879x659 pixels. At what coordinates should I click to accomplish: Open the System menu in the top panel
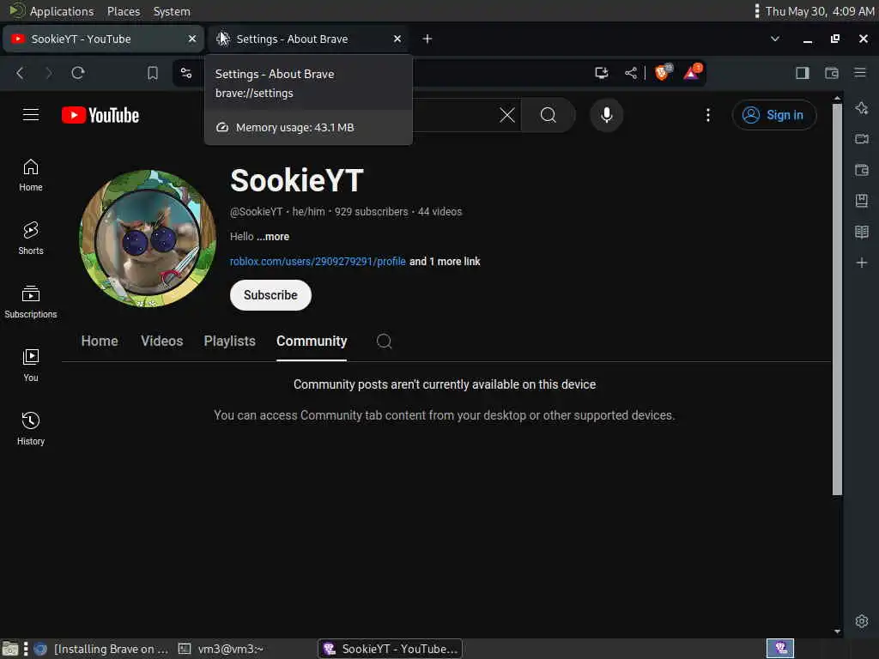tap(172, 11)
